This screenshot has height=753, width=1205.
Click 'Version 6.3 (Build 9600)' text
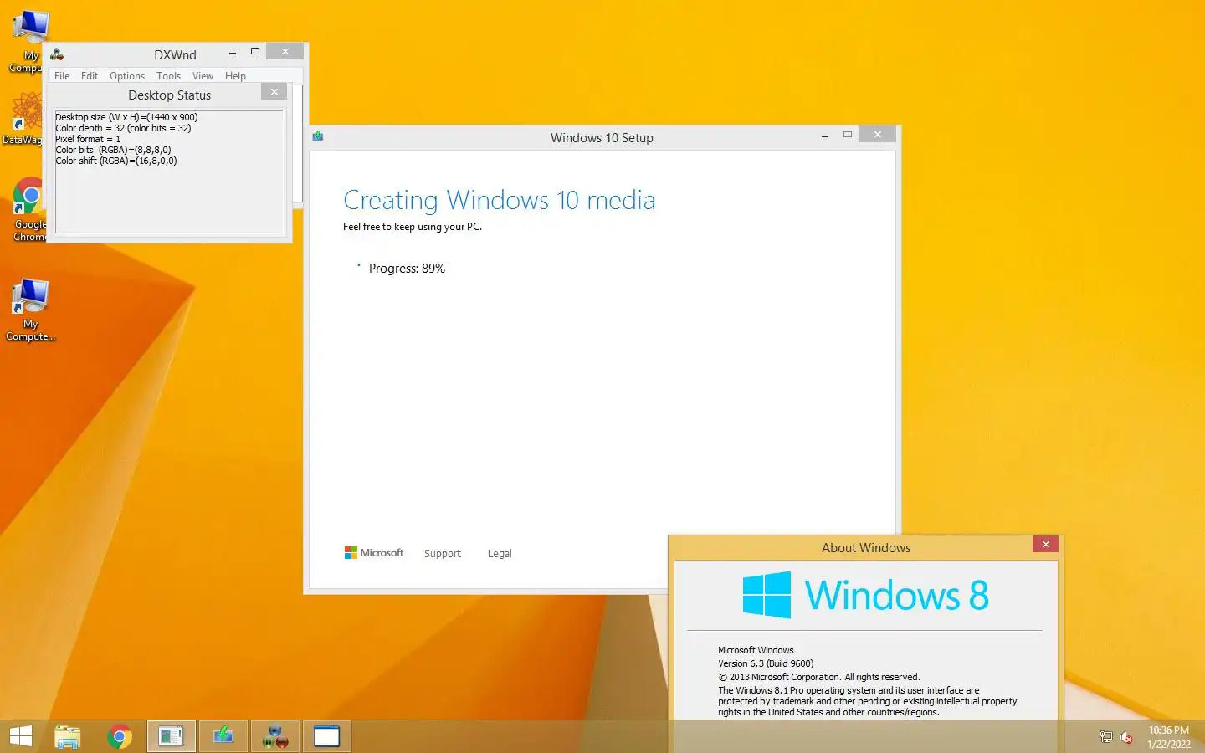pos(766,663)
